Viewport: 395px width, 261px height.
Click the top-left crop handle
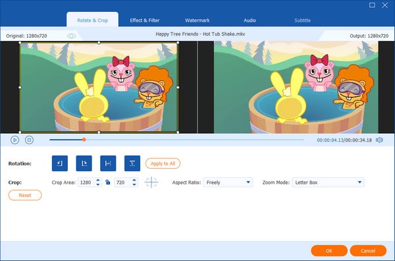20,43
